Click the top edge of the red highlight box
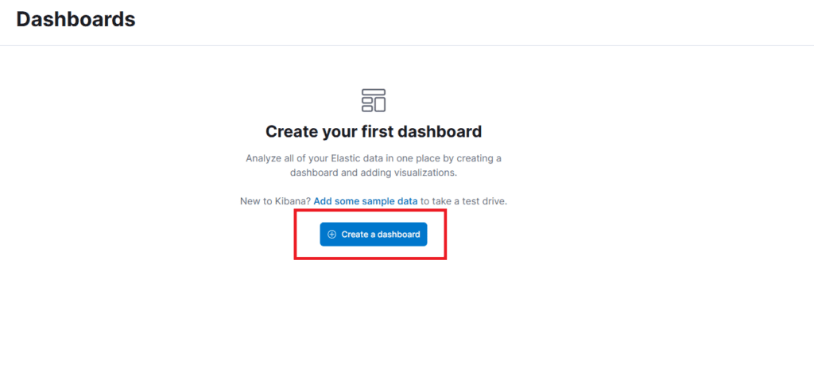 370,211
